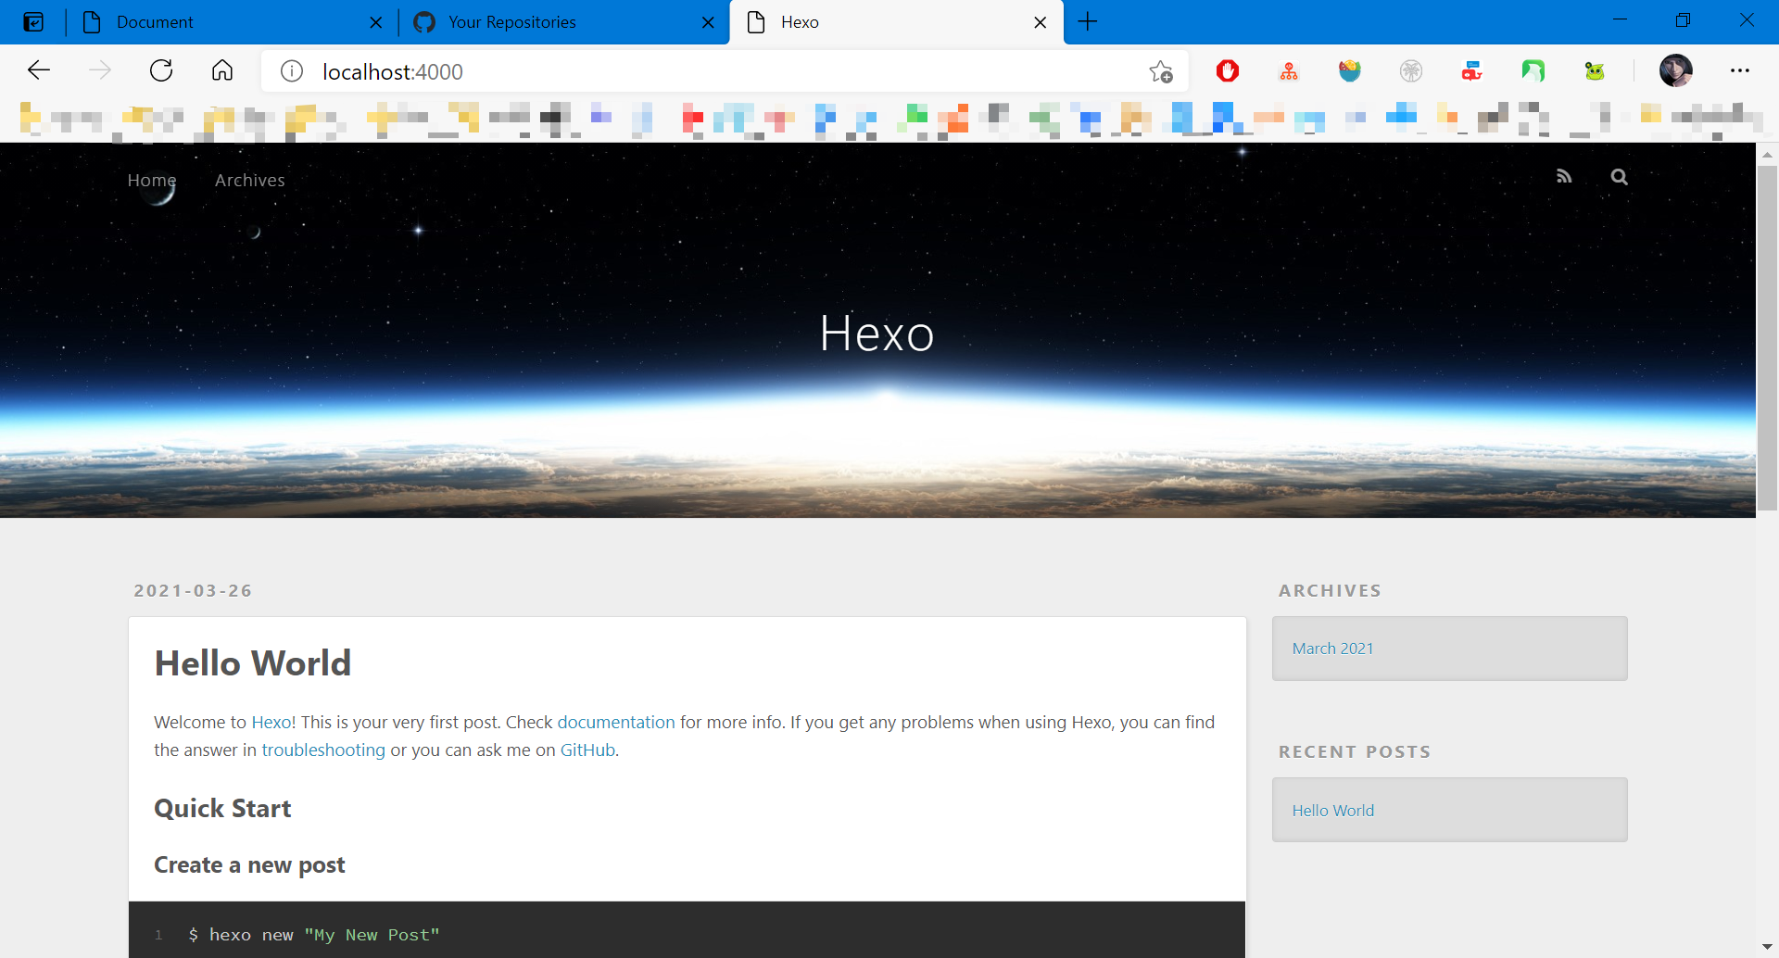The height and width of the screenshot is (958, 1779).
Task: Open the Hexo site search icon
Action: pos(1619,177)
